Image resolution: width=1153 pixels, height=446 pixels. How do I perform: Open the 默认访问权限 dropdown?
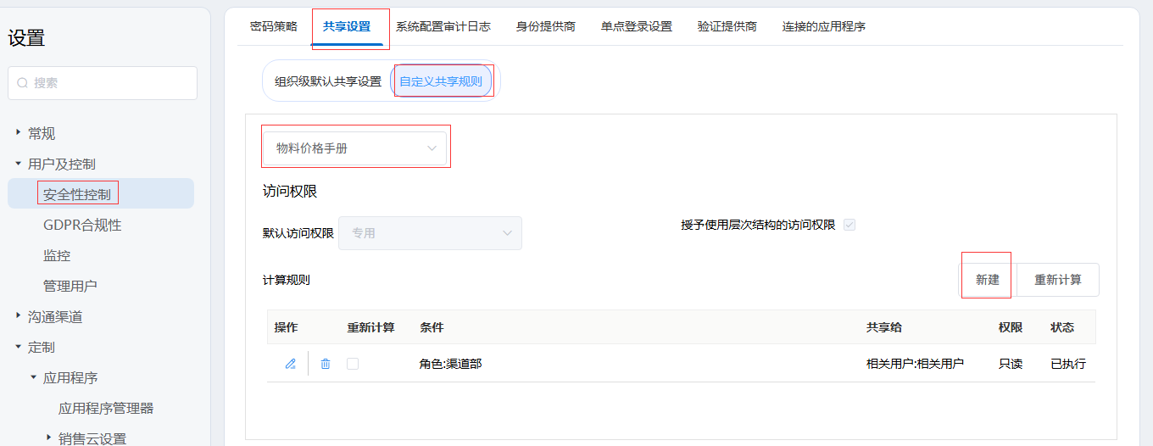[x=430, y=233]
